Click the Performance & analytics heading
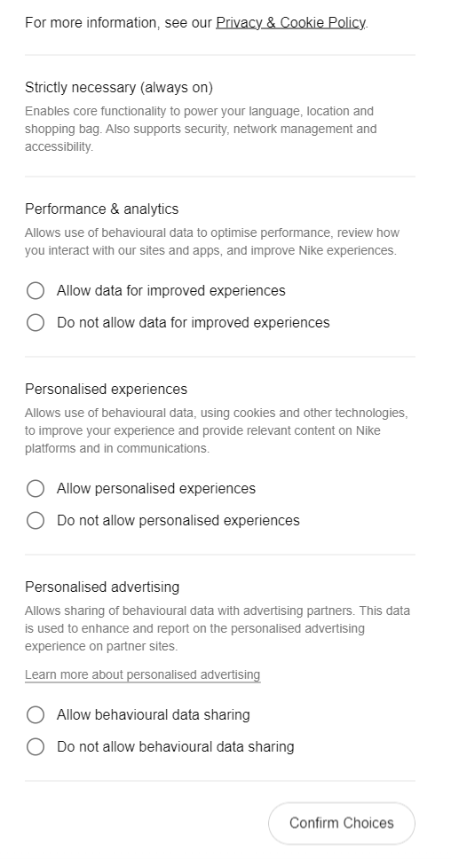The image size is (451, 859). point(102,209)
